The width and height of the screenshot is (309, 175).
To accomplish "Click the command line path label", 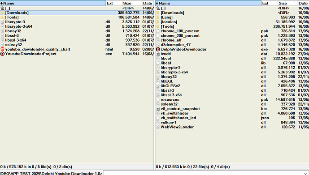I will [x=51, y=173].
